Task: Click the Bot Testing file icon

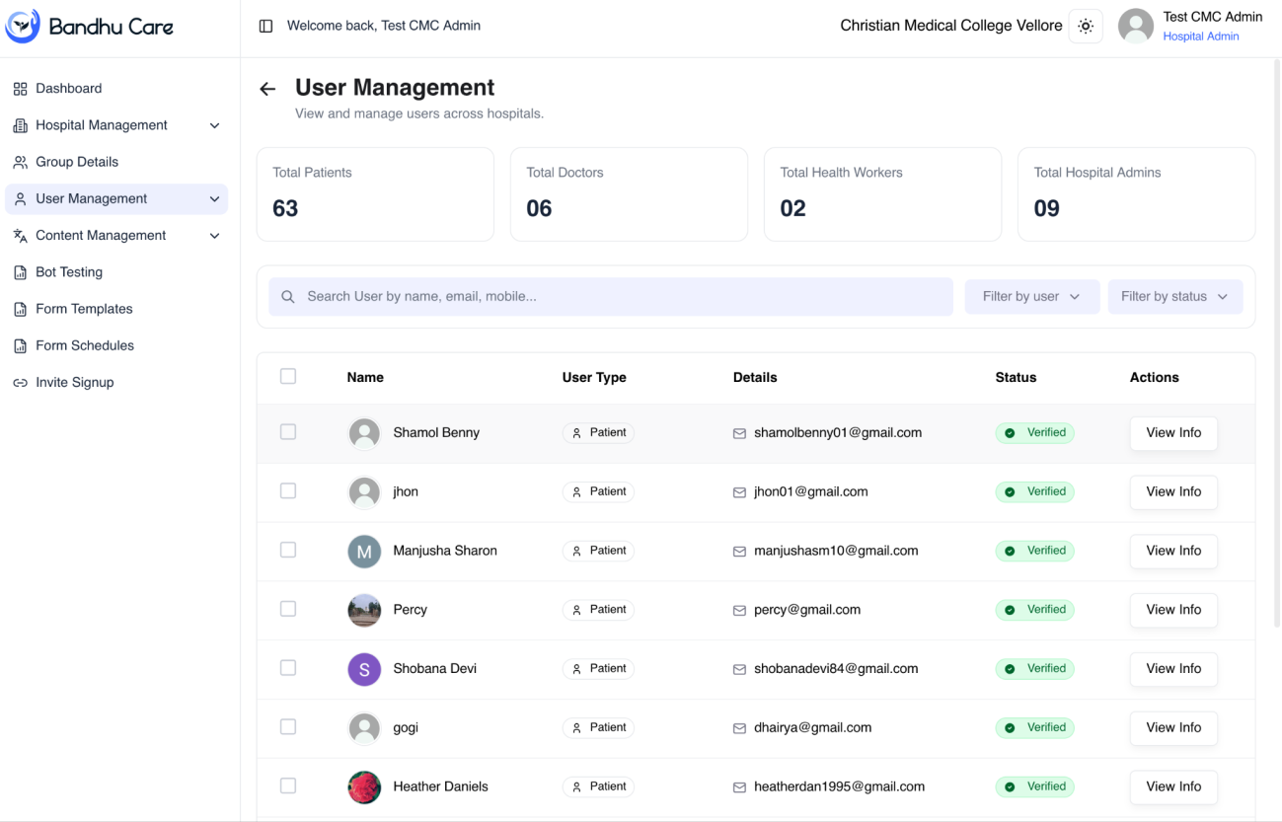Action: pyautogui.click(x=20, y=272)
